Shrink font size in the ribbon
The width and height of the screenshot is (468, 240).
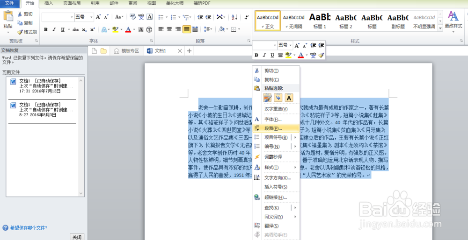[x=106, y=17]
